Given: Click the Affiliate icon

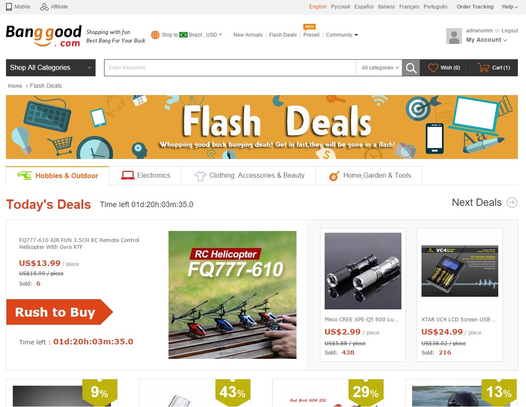Looking at the screenshot, I should pos(44,7).
